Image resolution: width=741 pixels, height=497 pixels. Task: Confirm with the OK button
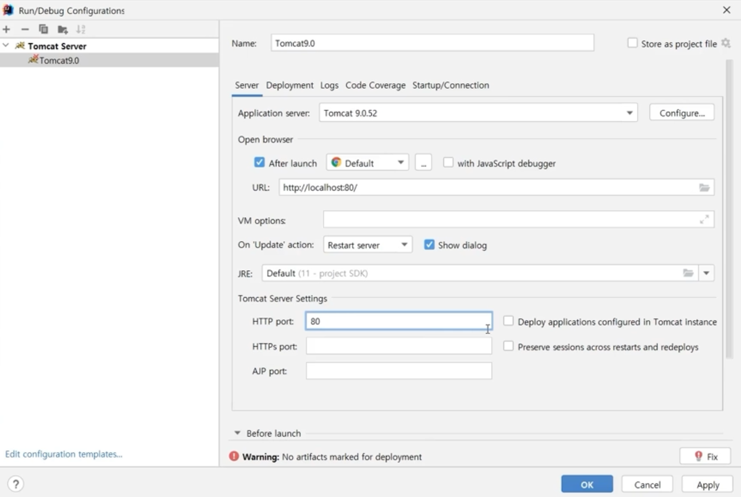point(587,484)
